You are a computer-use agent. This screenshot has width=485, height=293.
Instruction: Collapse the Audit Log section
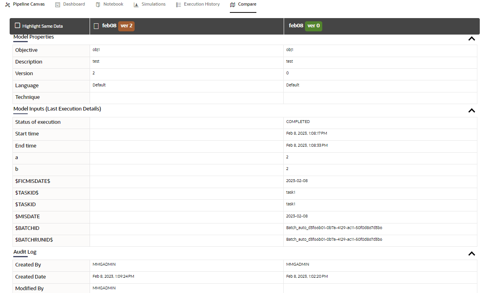472,253
